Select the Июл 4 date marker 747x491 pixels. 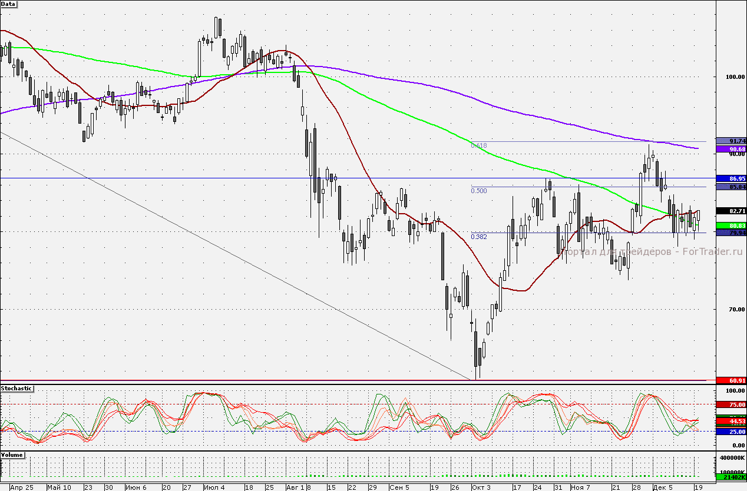click(x=213, y=487)
